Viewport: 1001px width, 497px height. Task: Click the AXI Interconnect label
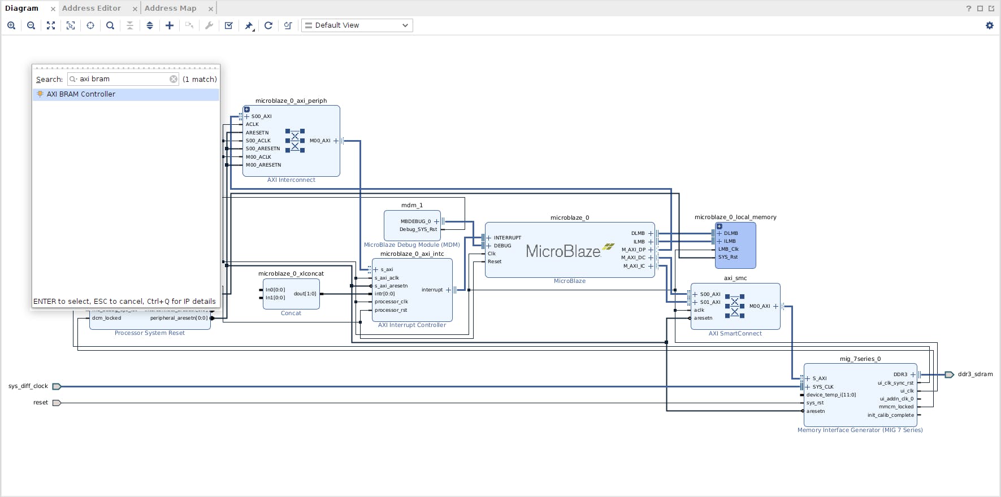pyautogui.click(x=291, y=180)
